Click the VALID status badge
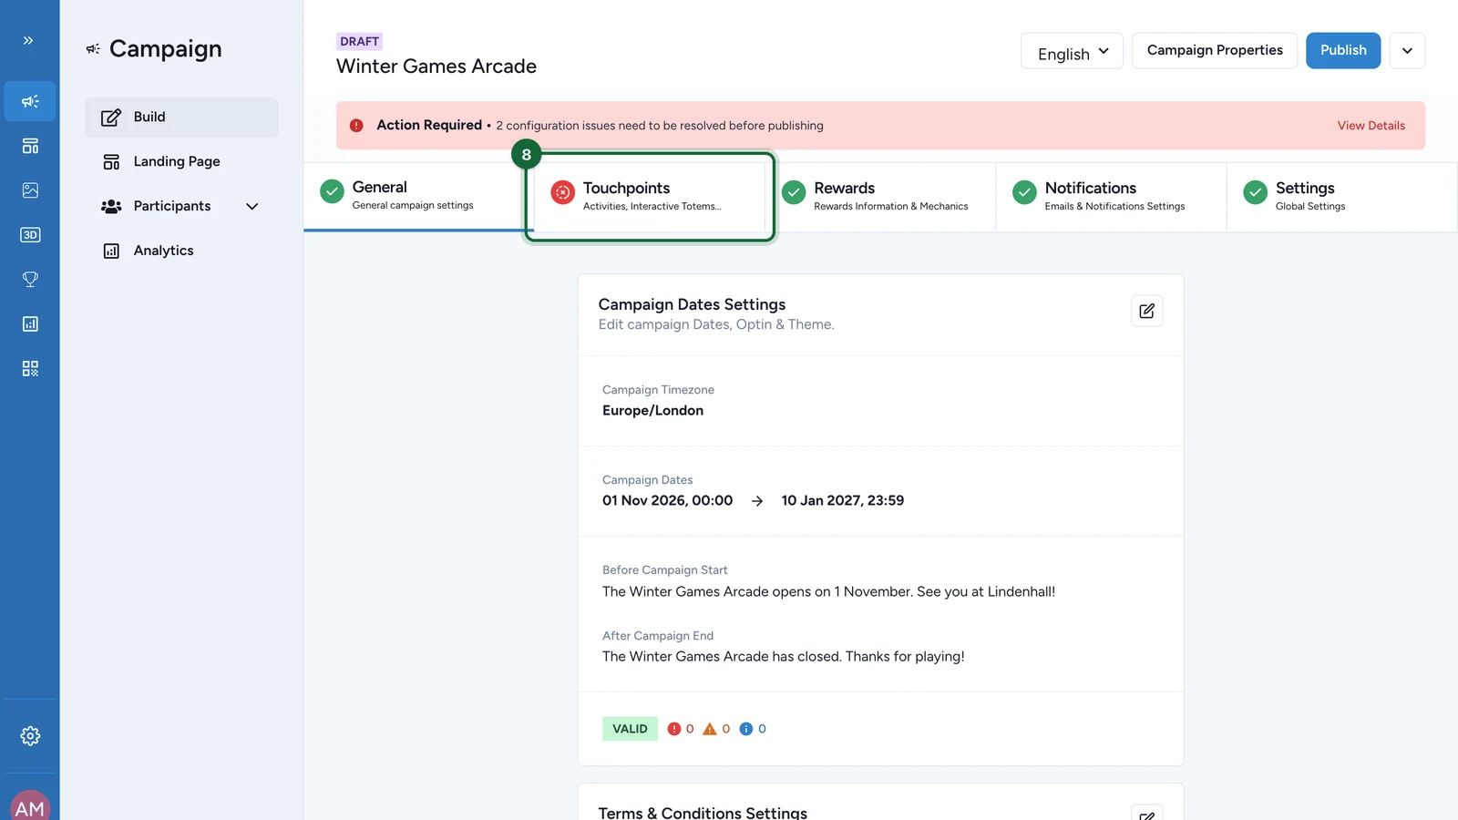Viewport: 1458px width, 820px height. coord(630,729)
